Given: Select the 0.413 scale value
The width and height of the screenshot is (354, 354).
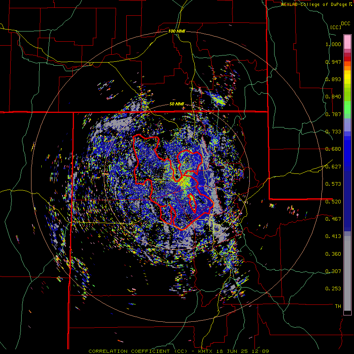Looking at the screenshot, I should click(333, 236).
